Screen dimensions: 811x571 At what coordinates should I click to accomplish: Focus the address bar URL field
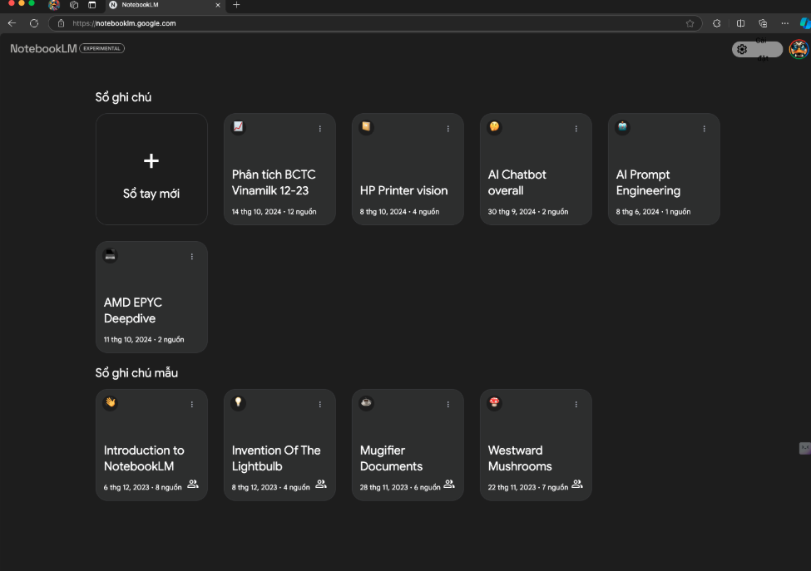click(375, 23)
